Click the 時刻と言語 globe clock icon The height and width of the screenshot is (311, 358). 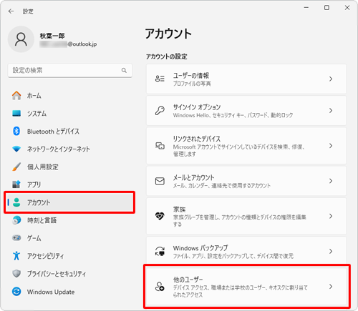click(x=16, y=220)
